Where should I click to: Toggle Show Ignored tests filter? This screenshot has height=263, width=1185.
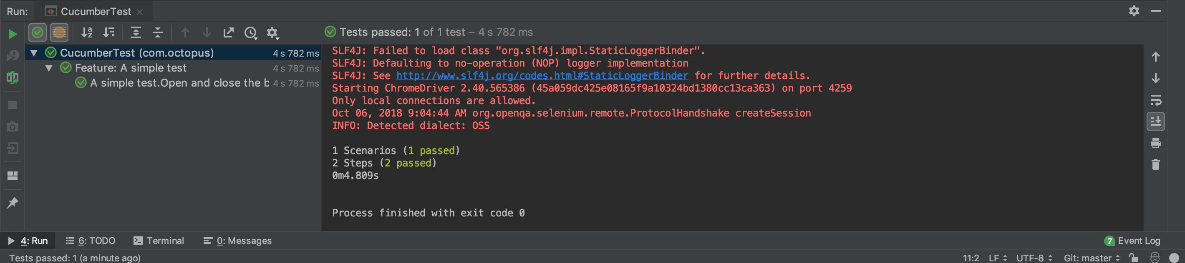coord(59,32)
